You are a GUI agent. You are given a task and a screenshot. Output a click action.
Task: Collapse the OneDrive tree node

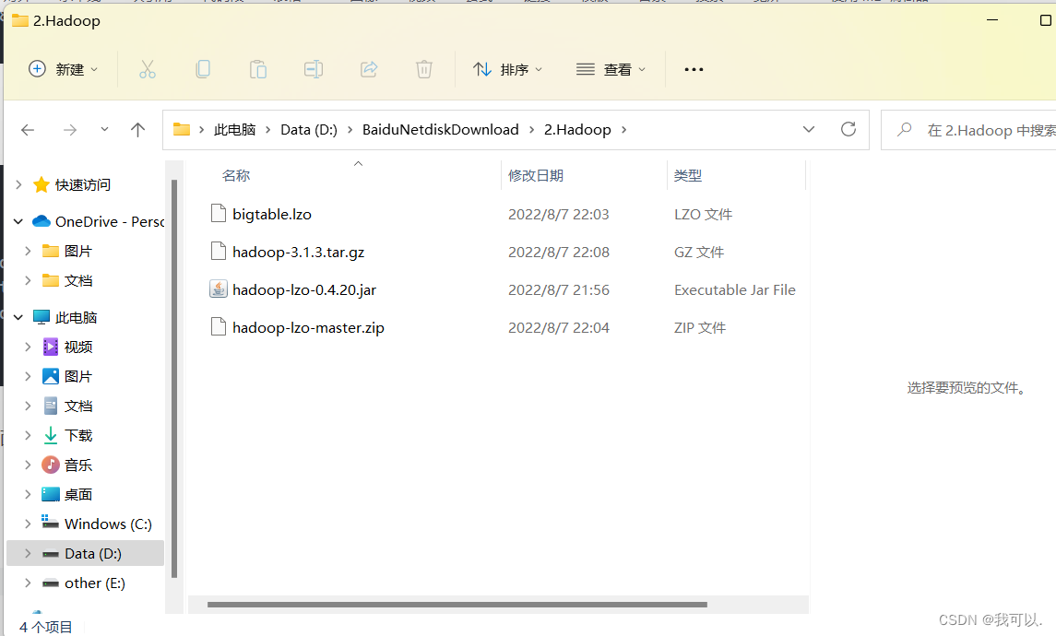point(18,221)
